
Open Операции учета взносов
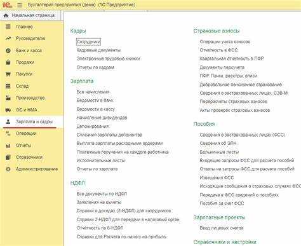[x=225, y=42]
